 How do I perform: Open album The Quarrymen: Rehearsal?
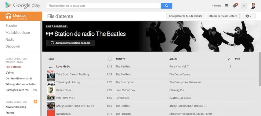[x=185, y=82]
